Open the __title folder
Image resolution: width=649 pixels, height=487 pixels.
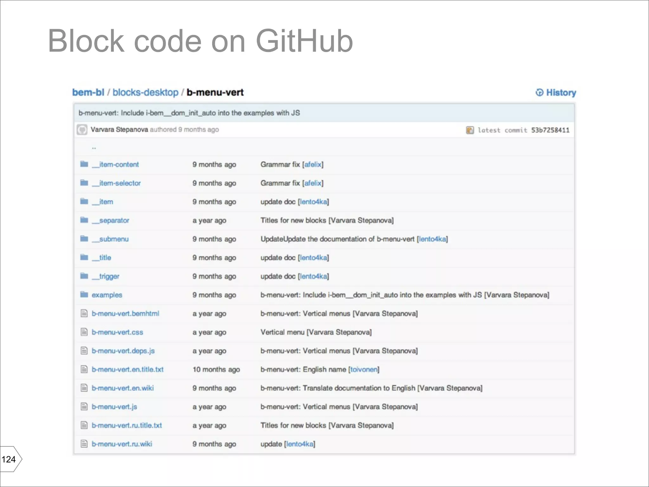[x=101, y=257]
